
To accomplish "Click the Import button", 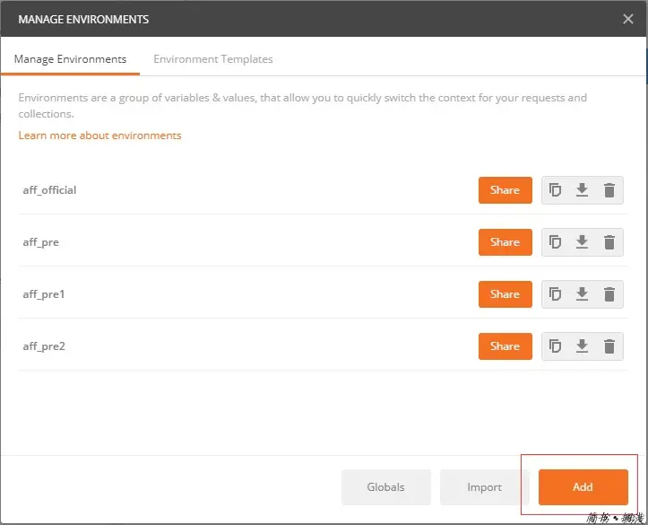I will (x=484, y=487).
